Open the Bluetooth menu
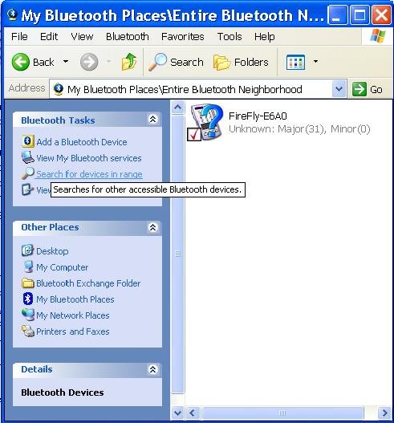Image resolution: width=394 pixels, height=423 pixels. click(x=128, y=37)
